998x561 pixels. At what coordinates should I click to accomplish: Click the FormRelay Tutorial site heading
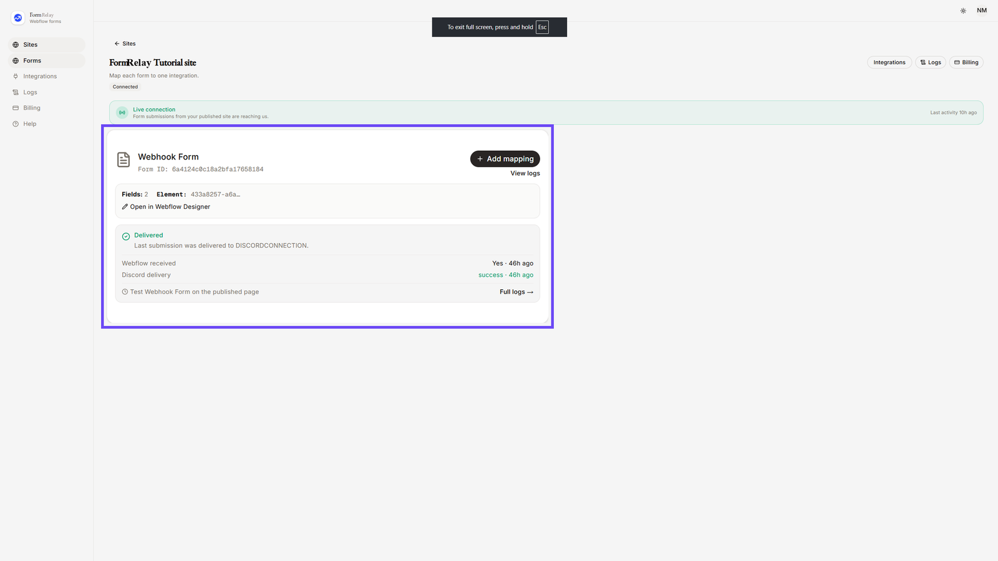pos(153,63)
